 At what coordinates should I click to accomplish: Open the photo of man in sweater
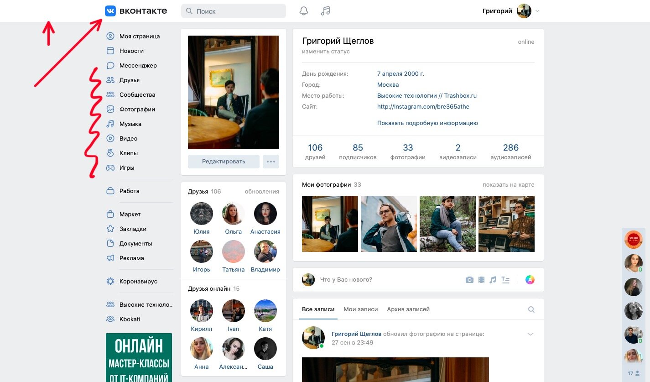pos(506,224)
